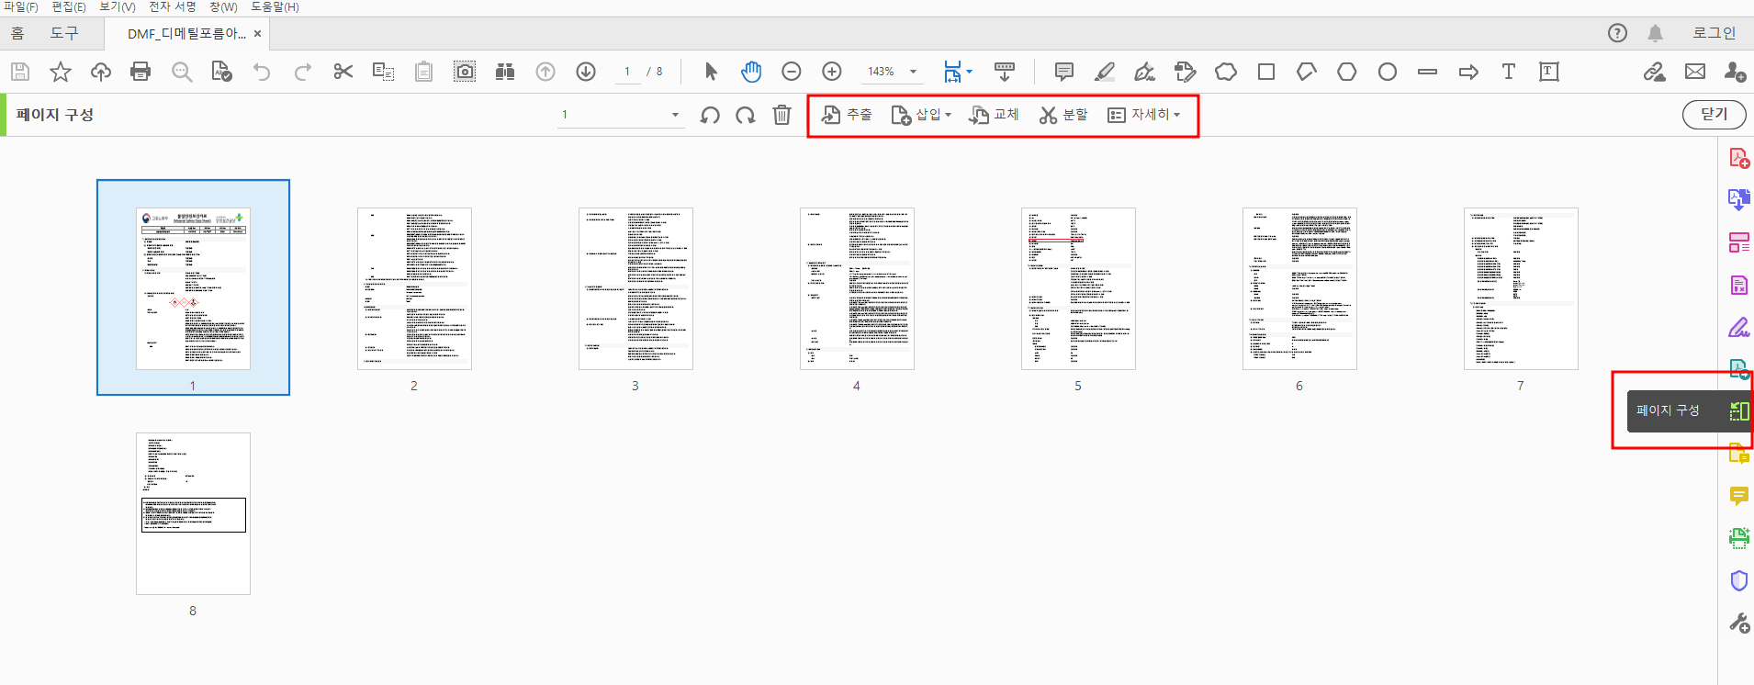
Task: Zoom out with minus circle
Action: [792, 72]
